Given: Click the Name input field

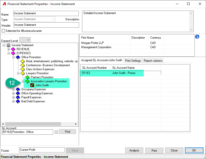Looking at the screenshot, I should (46, 13).
